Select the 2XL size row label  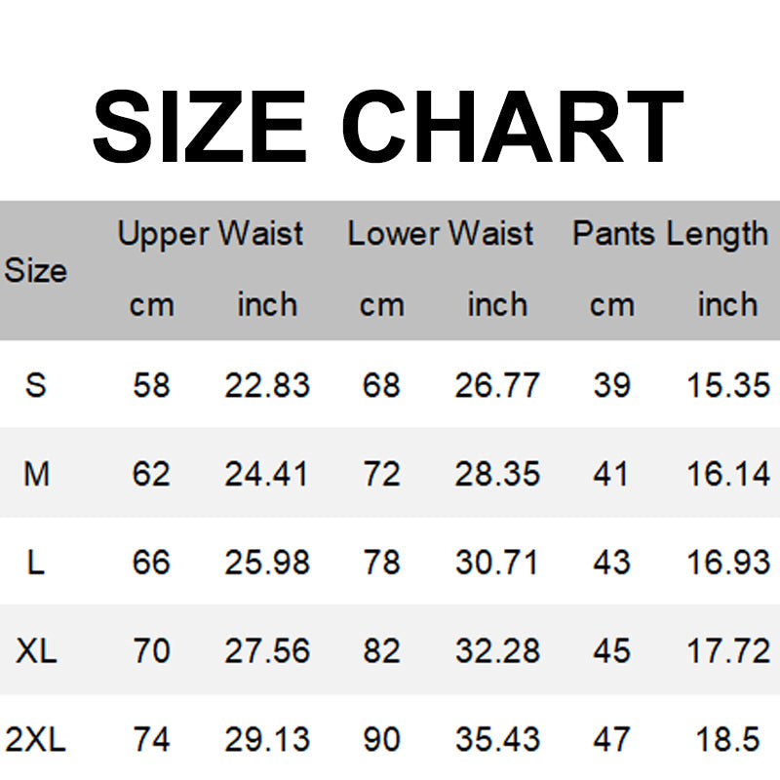pos(34,740)
